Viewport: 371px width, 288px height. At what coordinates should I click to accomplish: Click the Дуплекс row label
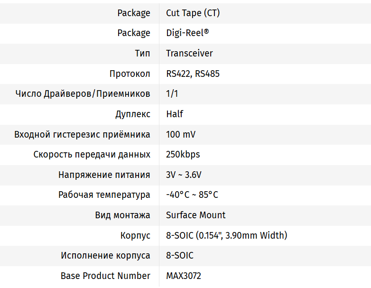click(132, 114)
